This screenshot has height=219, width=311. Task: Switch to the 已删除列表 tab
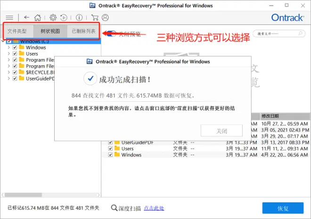(83, 31)
